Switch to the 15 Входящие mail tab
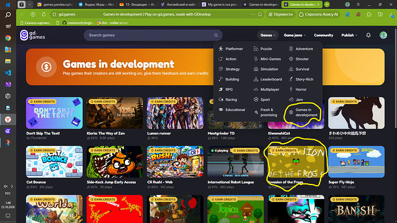397x223 pixels. click(138, 5)
